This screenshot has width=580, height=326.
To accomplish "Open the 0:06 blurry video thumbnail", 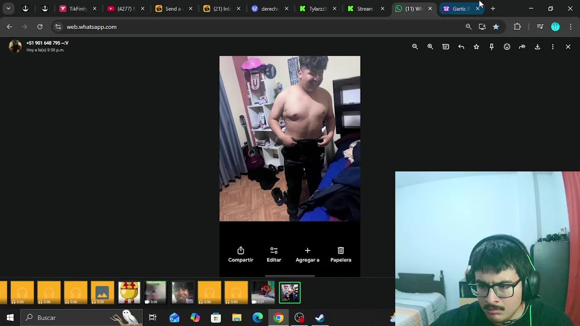I will coord(156,292).
